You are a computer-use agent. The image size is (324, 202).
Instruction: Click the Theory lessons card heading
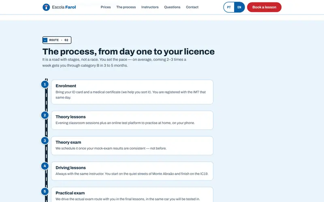(70, 117)
